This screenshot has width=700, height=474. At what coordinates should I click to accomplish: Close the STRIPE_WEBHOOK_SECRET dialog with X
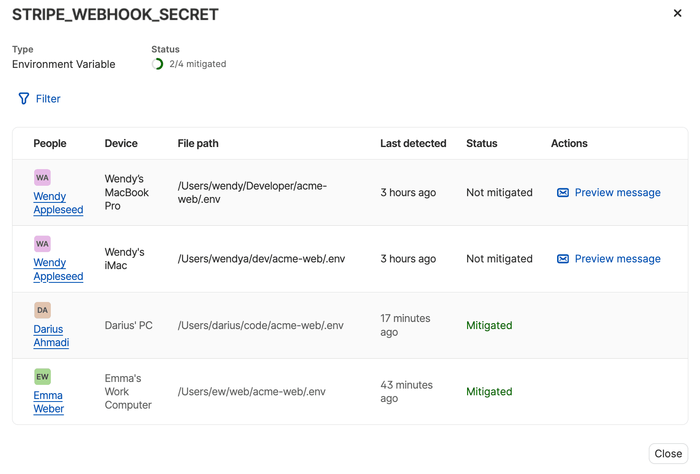(x=677, y=13)
